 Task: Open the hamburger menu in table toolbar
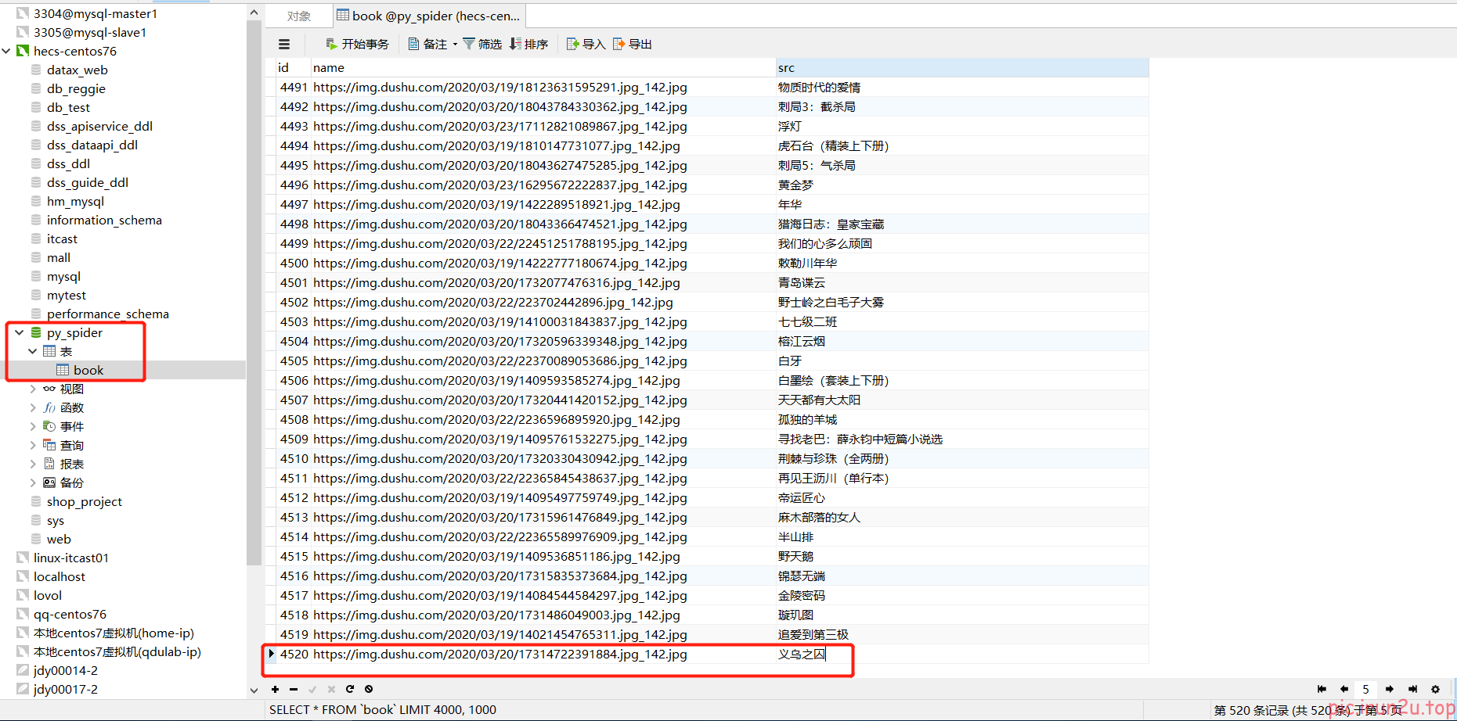pyautogui.click(x=284, y=45)
